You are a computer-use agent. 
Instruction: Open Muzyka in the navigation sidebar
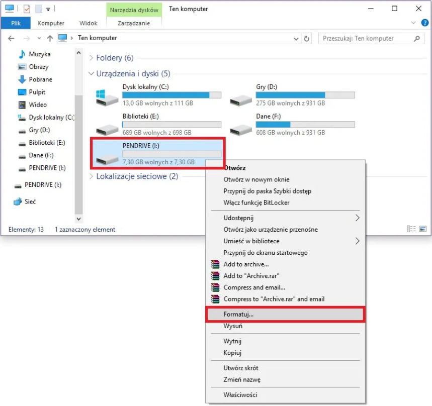tap(39, 54)
